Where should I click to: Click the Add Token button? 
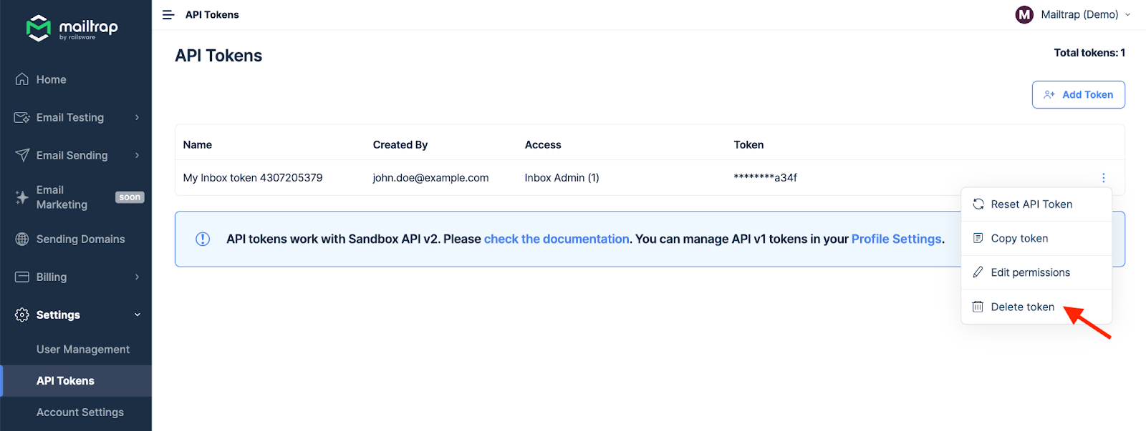click(1078, 95)
